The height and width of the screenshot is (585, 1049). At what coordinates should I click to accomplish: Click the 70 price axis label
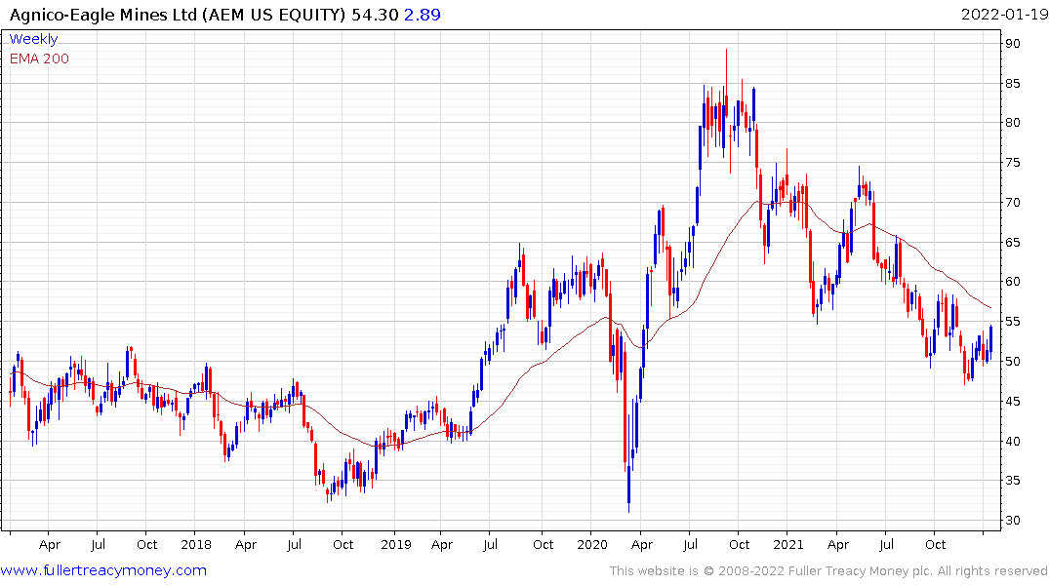[x=1012, y=203]
